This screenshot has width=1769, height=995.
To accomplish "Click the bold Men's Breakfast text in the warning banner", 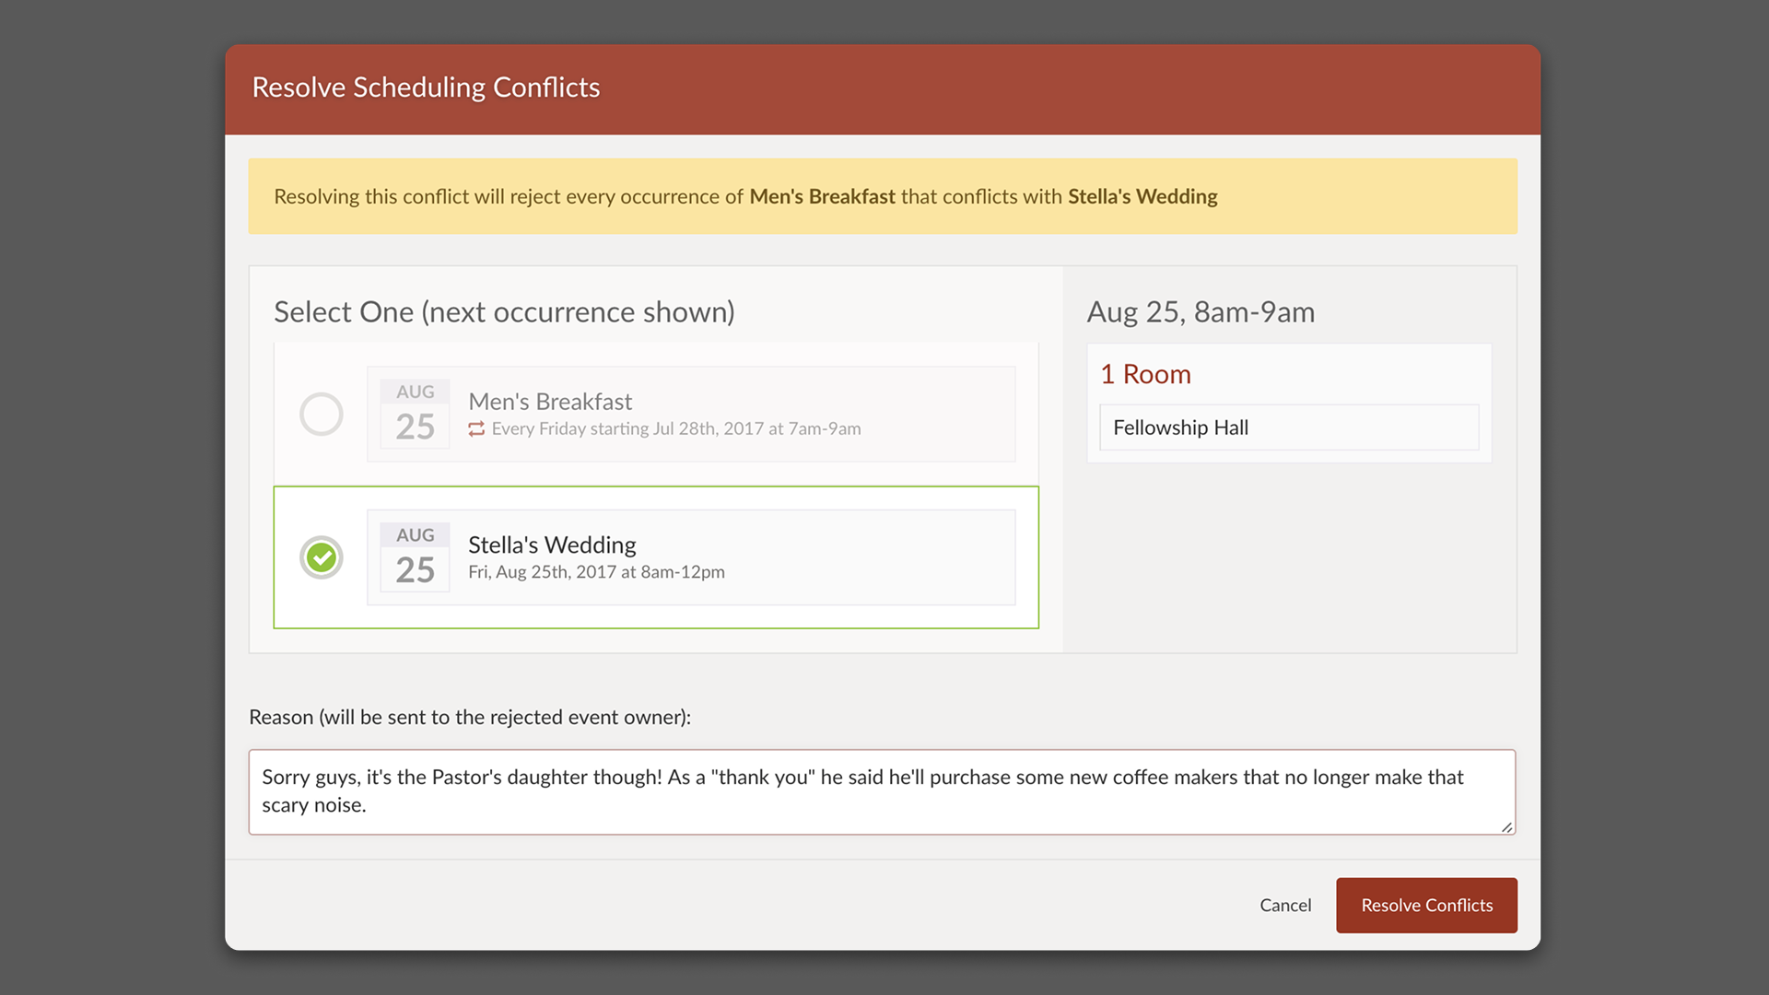I will coord(821,196).
